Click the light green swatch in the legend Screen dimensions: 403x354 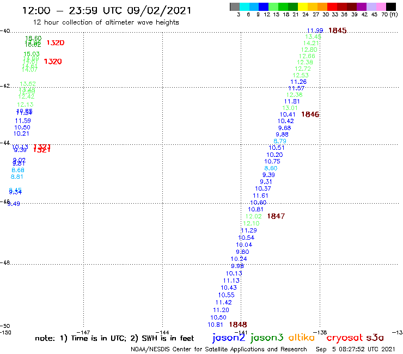273,7
